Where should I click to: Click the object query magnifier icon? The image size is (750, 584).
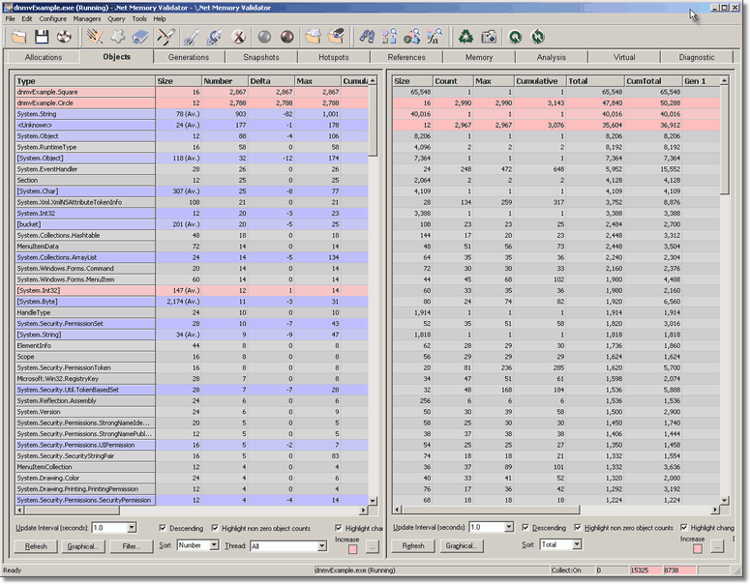click(390, 37)
